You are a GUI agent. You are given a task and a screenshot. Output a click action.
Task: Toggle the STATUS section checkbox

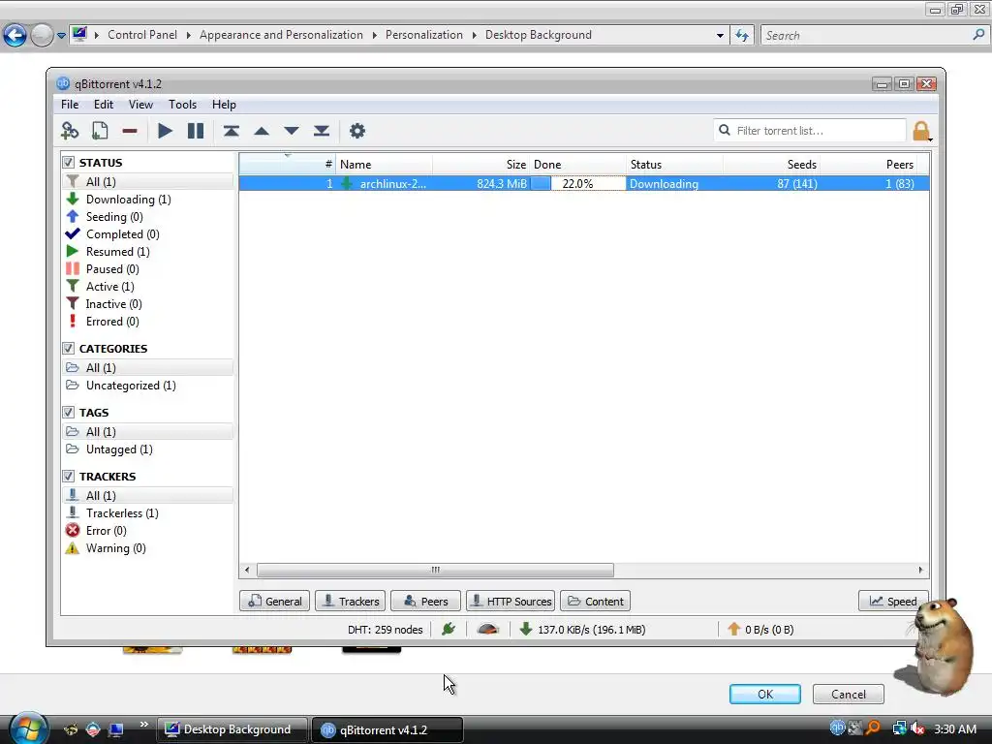69,163
